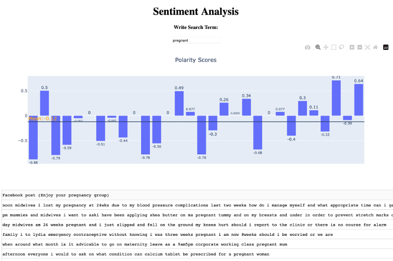Select the 0.64 polarity bar
This screenshot has width=393, height=261.
359,99
